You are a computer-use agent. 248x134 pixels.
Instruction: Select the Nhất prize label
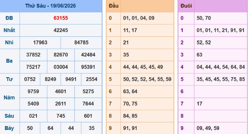tap(9, 30)
